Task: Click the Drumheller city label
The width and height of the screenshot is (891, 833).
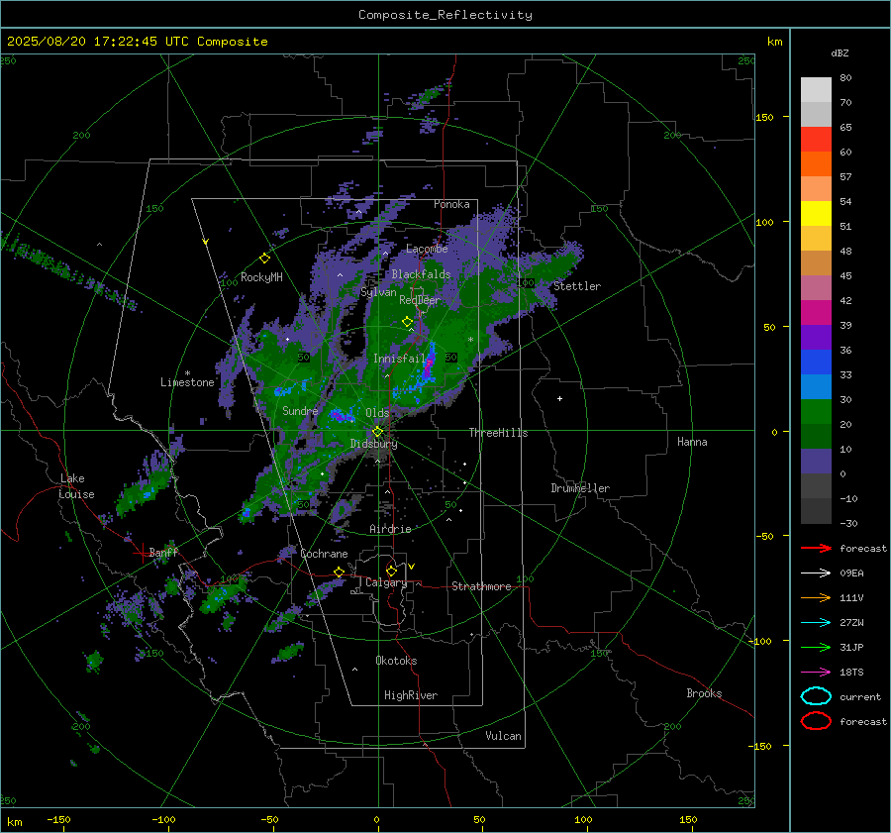Action: [580, 488]
